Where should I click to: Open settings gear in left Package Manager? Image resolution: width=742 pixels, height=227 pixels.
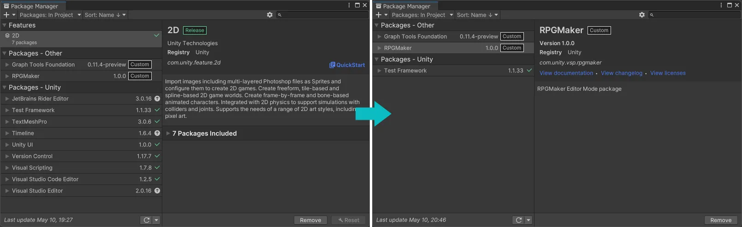270,15
